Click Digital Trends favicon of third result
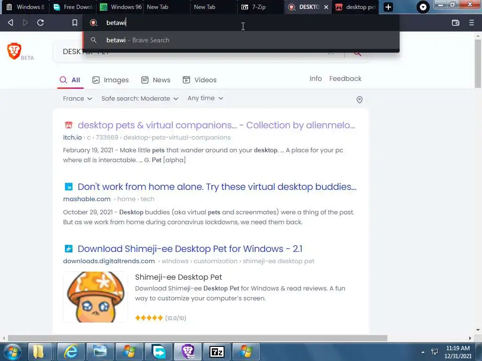Image resolution: width=482 pixels, height=361 pixels. pyautogui.click(x=69, y=249)
